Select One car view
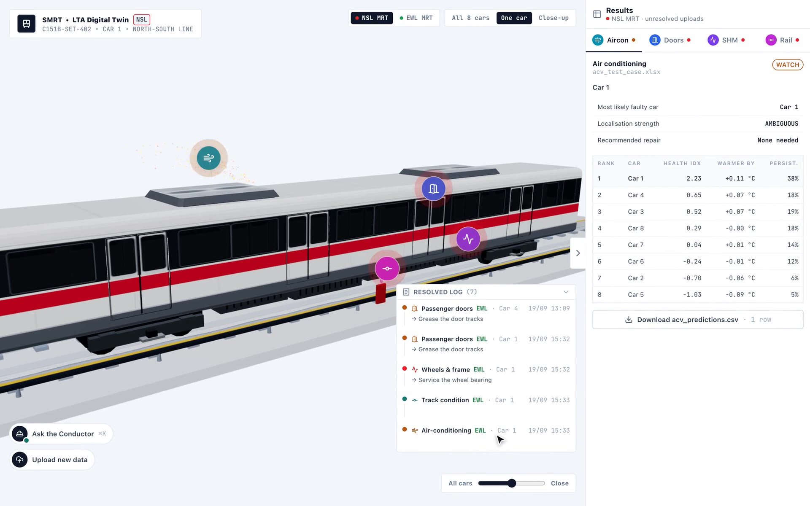 (x=514, y=18)
